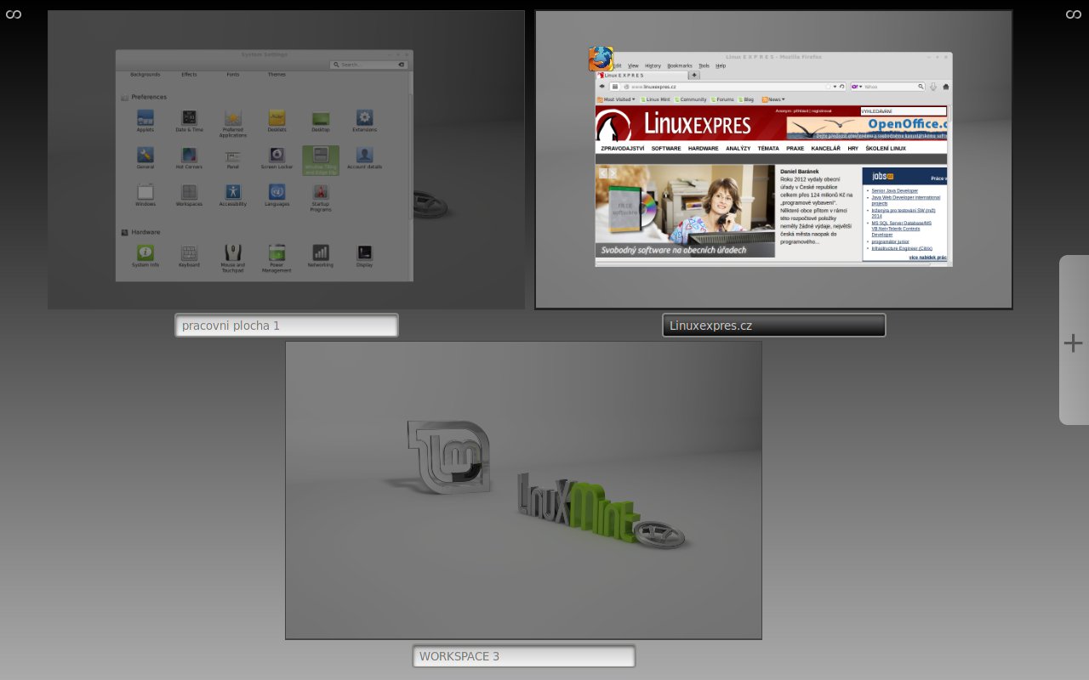Screen dimensions: 1089x680
Task: Click the Firefox icon on the browser window
Action: click(601, 59)
